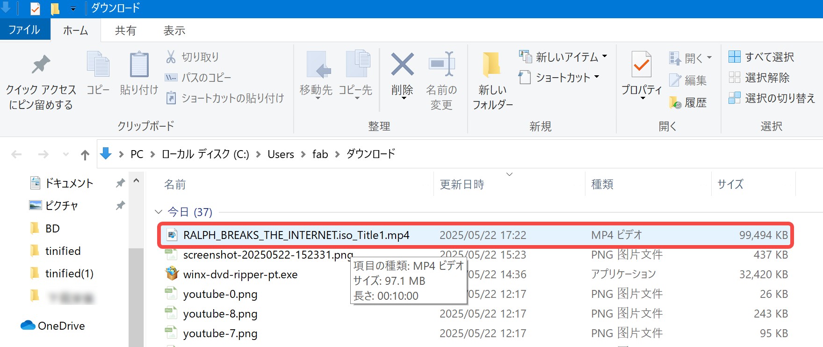This screenshot has width=823, height=347.
Task: Select the BD folder in sidebar
Action: click(52, 228)
